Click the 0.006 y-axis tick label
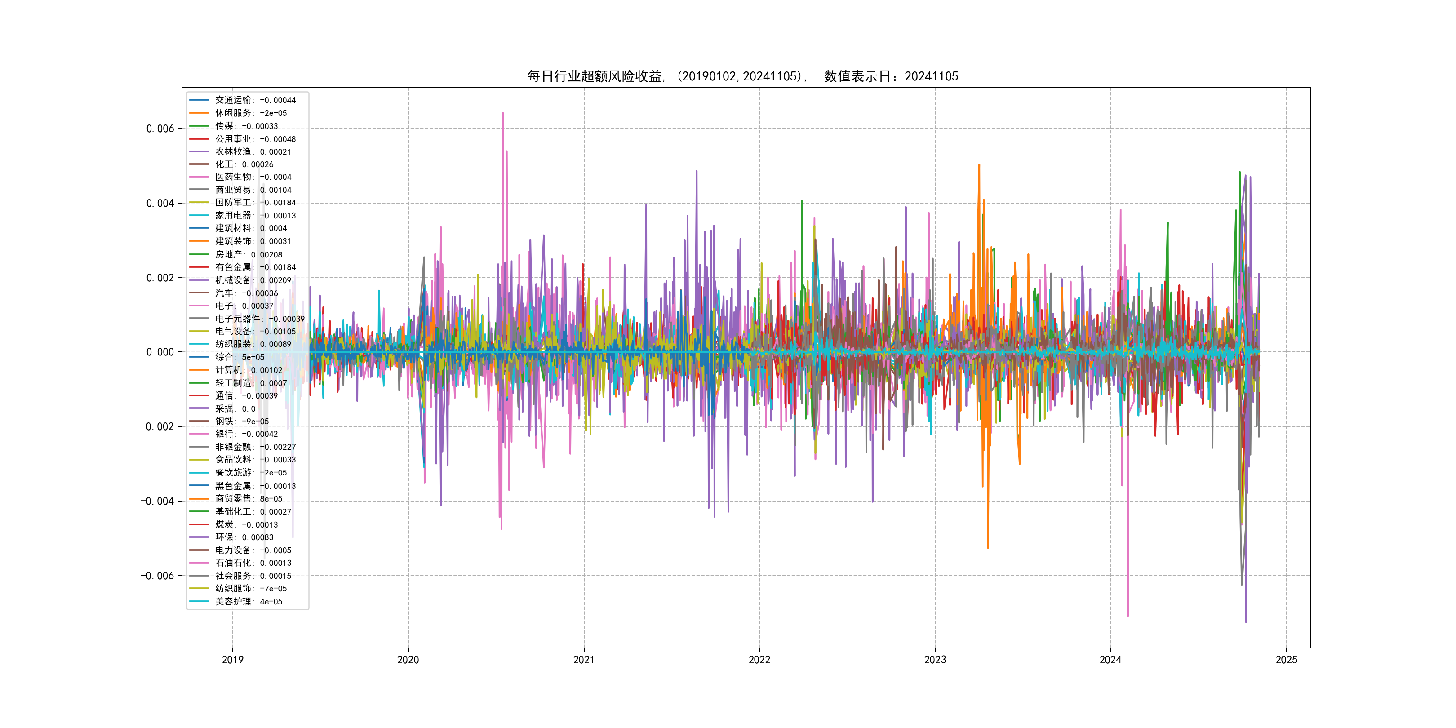This screenshot has height=728, width=1456. coord(160,129)
